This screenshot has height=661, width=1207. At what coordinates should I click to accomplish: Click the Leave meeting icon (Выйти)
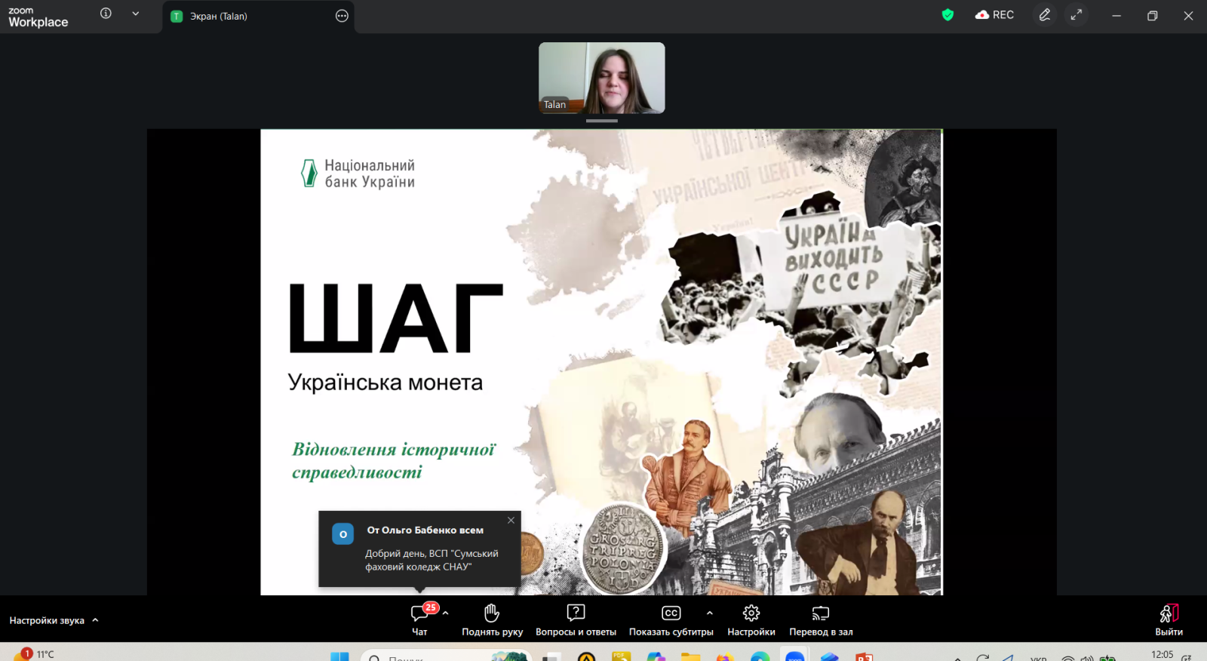tap(1169, 613)
